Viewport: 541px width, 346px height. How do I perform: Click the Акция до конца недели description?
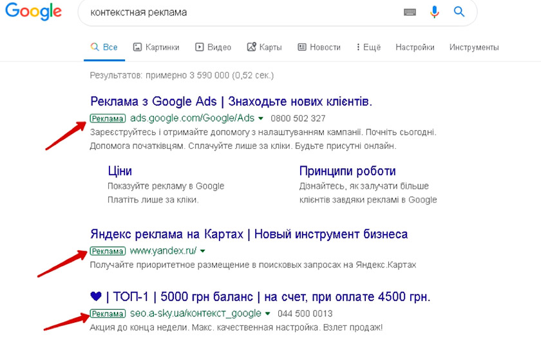pyautogui.click(x=236, y=328)
